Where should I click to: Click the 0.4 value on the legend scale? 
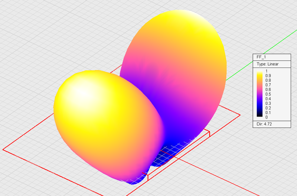[x=268, y=99]
